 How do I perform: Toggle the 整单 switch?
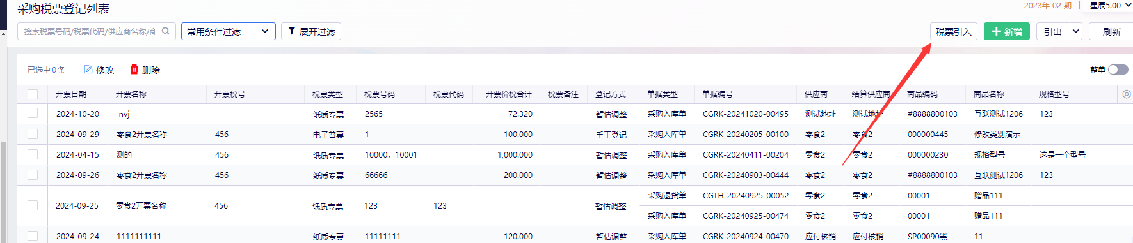point(1118,70)
